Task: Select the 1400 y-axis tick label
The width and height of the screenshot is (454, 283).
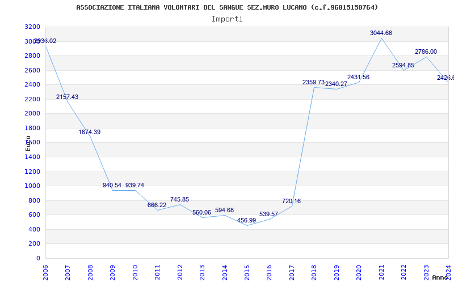Action: (32, 157)
